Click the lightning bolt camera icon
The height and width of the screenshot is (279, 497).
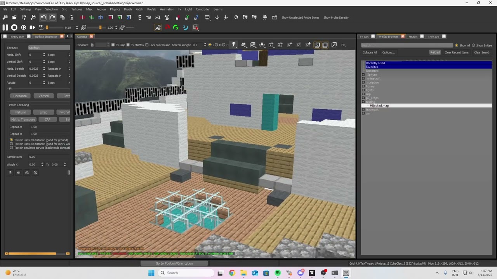click(x=234, y=45)
